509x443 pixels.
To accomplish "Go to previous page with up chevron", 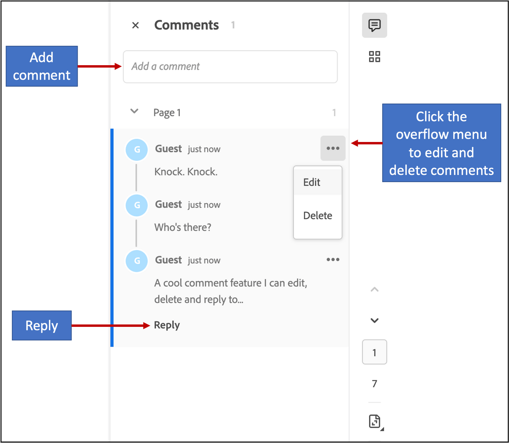I will [375, 290].
